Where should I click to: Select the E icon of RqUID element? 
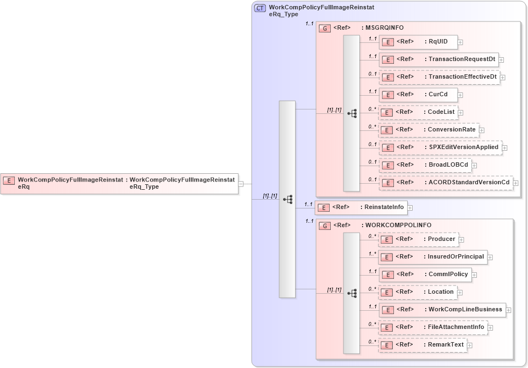387,42
